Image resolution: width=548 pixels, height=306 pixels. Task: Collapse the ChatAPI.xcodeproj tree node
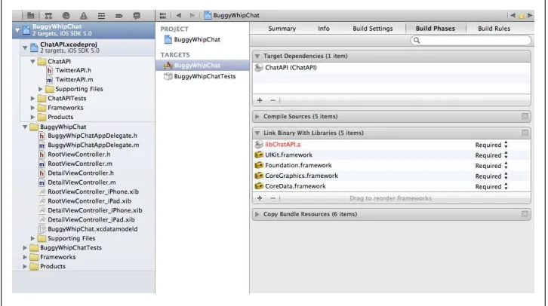(x=25, y=47)
